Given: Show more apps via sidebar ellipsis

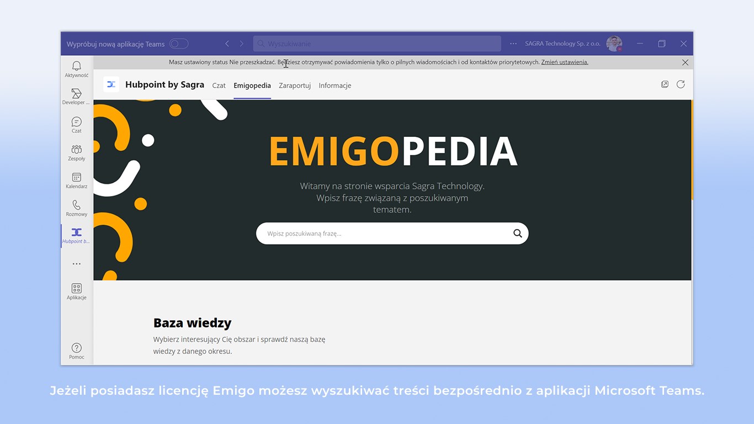Looking at the screenshot, I should pos(77,264).
